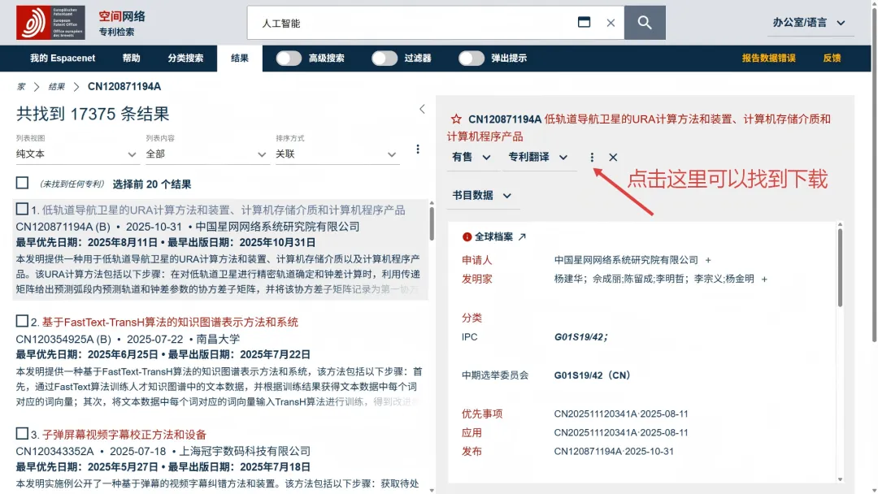Go to 家 breadcrumb

coord(20,87)
